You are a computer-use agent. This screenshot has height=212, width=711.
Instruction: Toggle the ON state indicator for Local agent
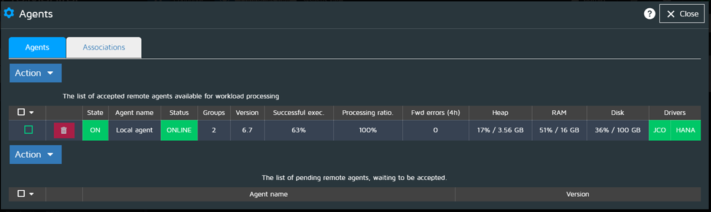coord(95,130)
